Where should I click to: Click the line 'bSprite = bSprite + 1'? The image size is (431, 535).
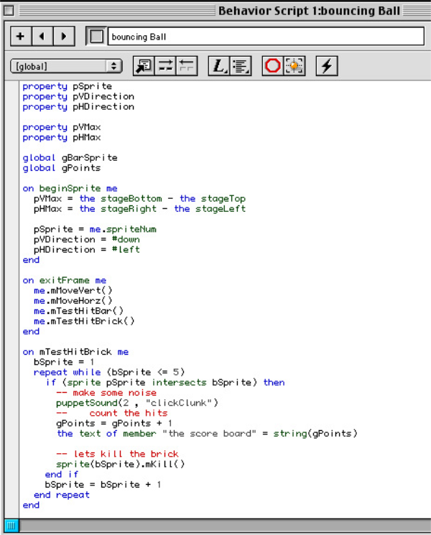[103, 485]
